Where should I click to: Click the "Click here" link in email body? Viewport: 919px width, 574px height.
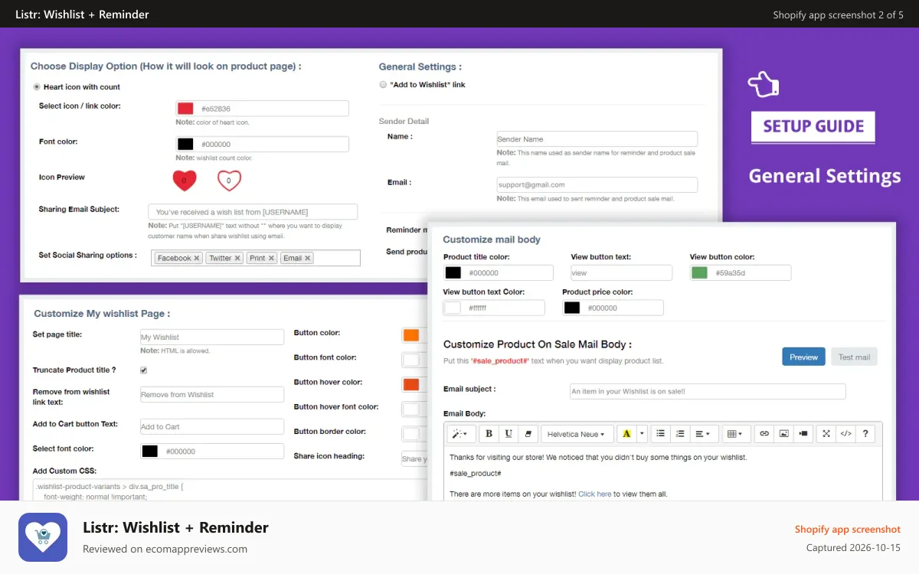tap(594, 494)
